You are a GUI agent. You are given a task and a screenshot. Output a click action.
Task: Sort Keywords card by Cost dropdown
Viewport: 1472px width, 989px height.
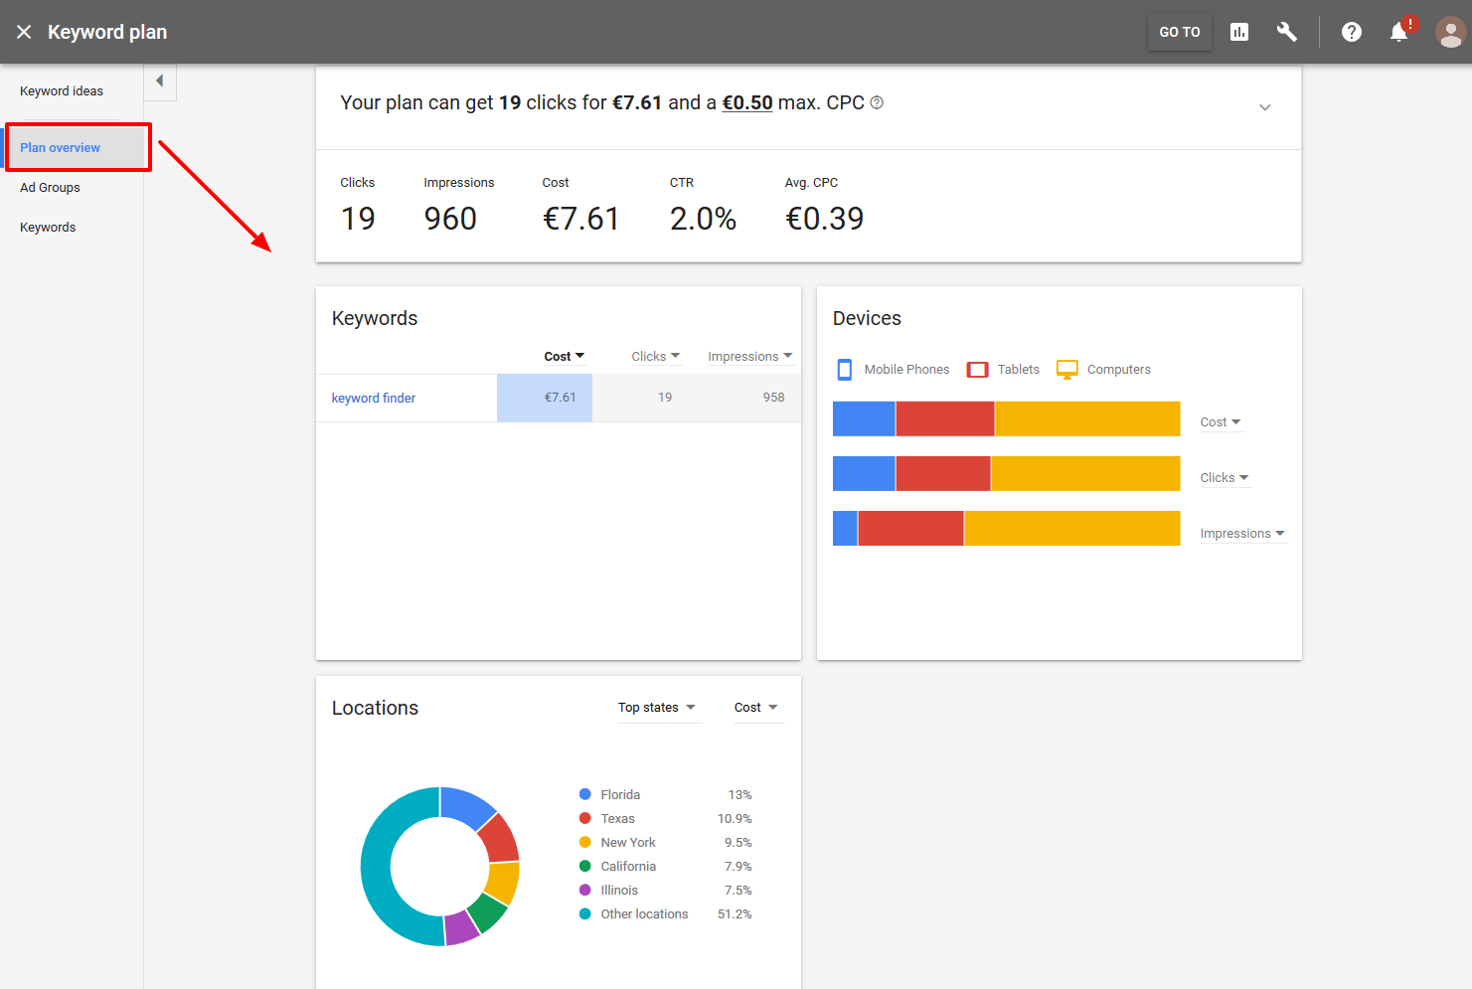564,357
